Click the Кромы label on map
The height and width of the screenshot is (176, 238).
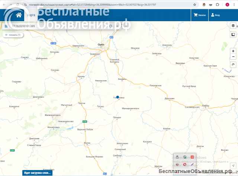tap(81, 76)
